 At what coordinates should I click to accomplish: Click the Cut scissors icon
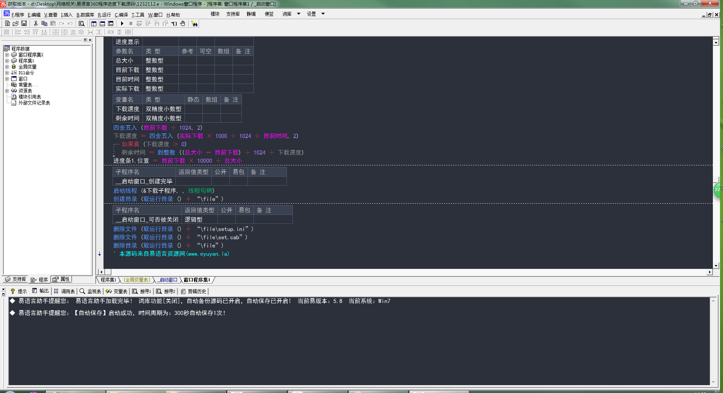36,24
